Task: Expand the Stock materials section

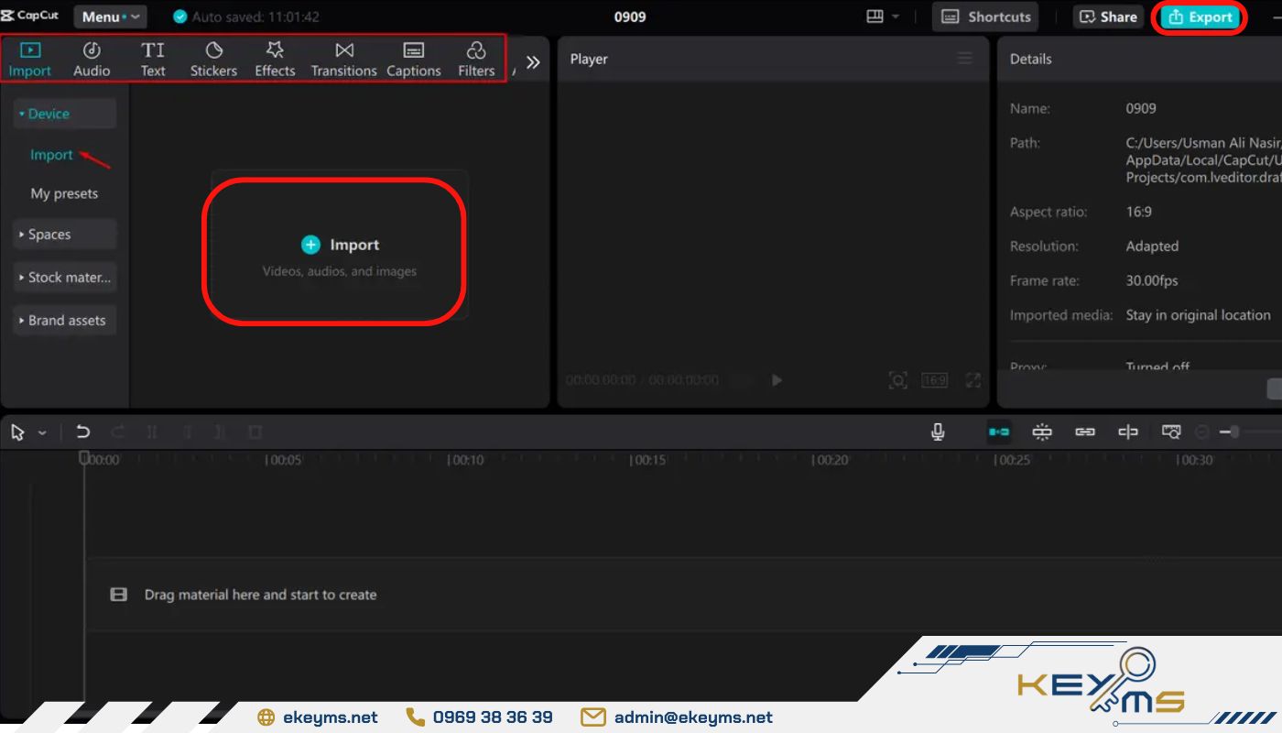Action: (64, 278)
